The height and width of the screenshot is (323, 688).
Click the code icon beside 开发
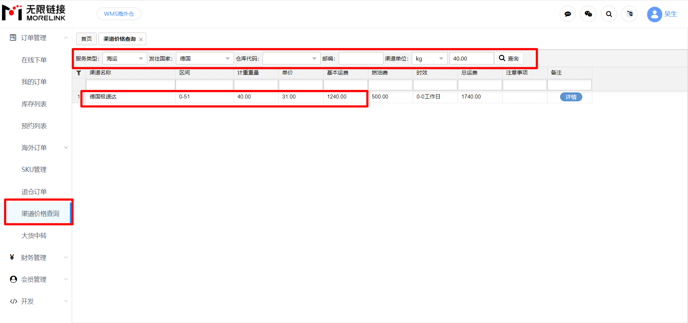coord(14,301)
